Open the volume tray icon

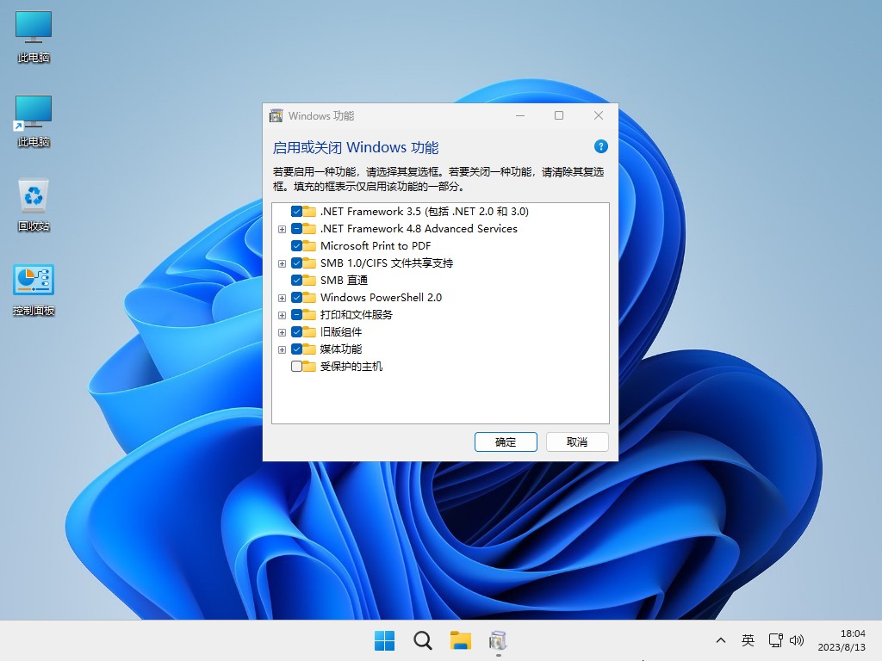point(797,640)
